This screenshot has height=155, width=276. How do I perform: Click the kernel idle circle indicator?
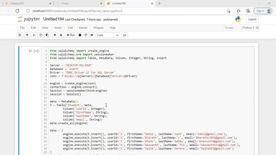[257, 28]
